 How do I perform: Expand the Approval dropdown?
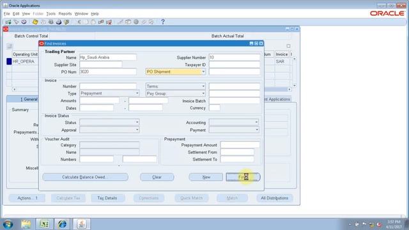click(x=137, y=130)
